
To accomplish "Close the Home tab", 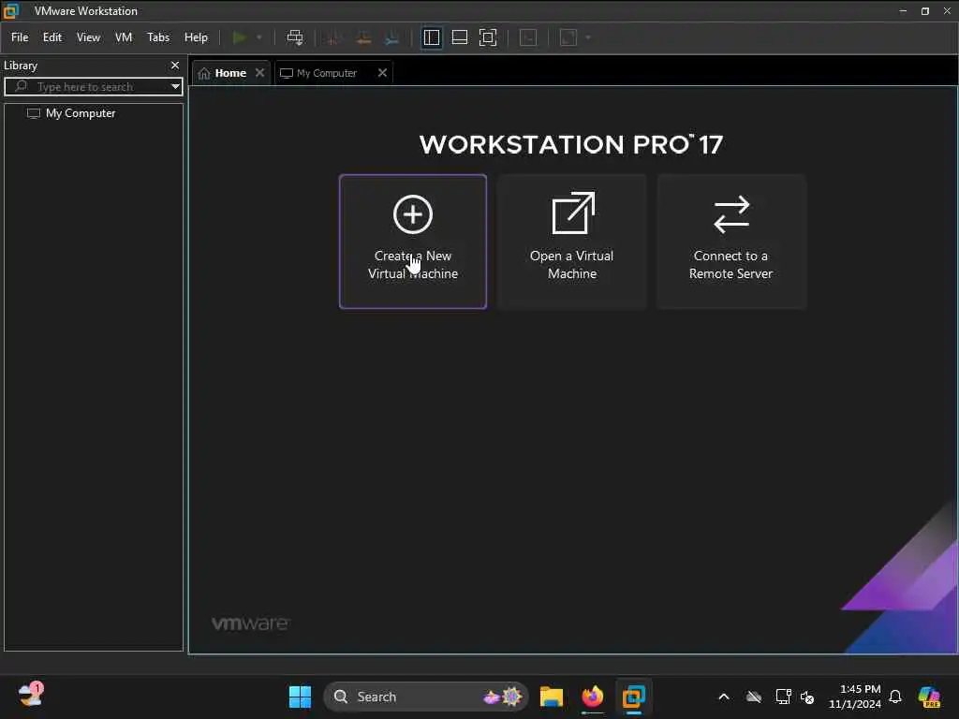I will click(x=260, y=72).
